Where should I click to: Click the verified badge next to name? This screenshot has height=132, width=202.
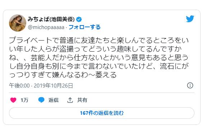click(x=79, y=19)
